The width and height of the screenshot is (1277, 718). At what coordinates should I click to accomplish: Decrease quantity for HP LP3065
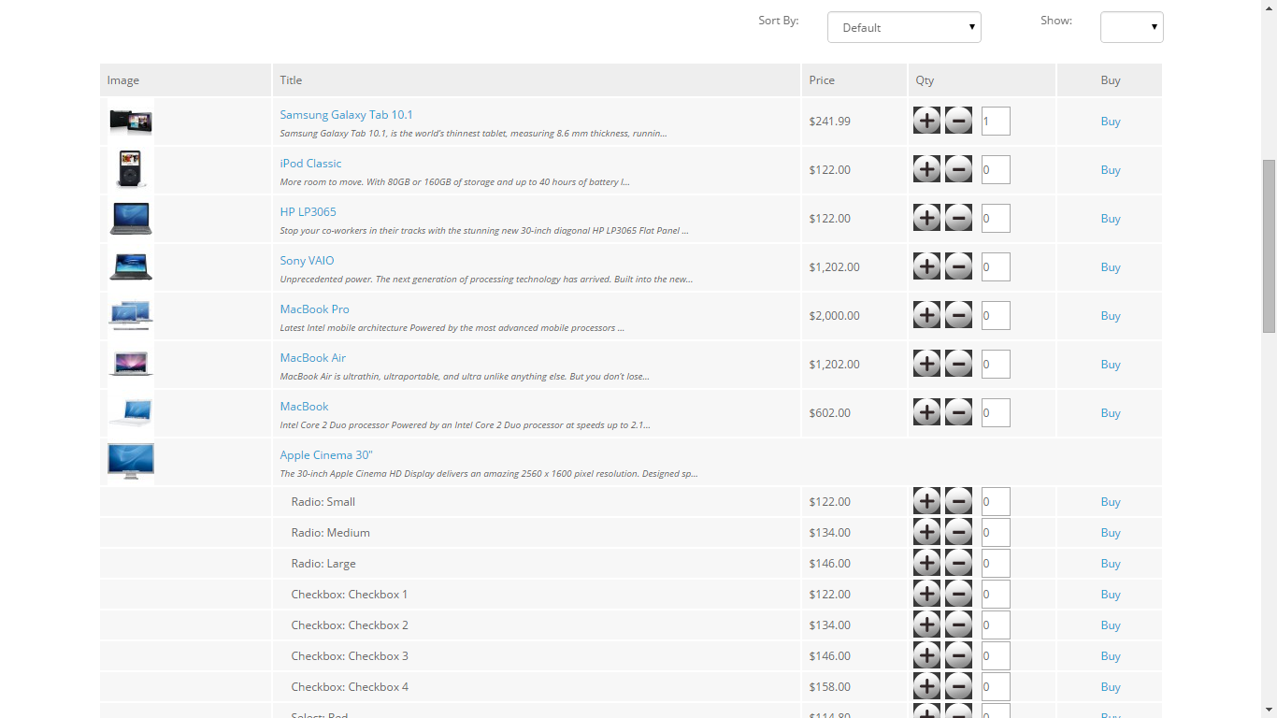pyautogui.click(x=958, y=218)
